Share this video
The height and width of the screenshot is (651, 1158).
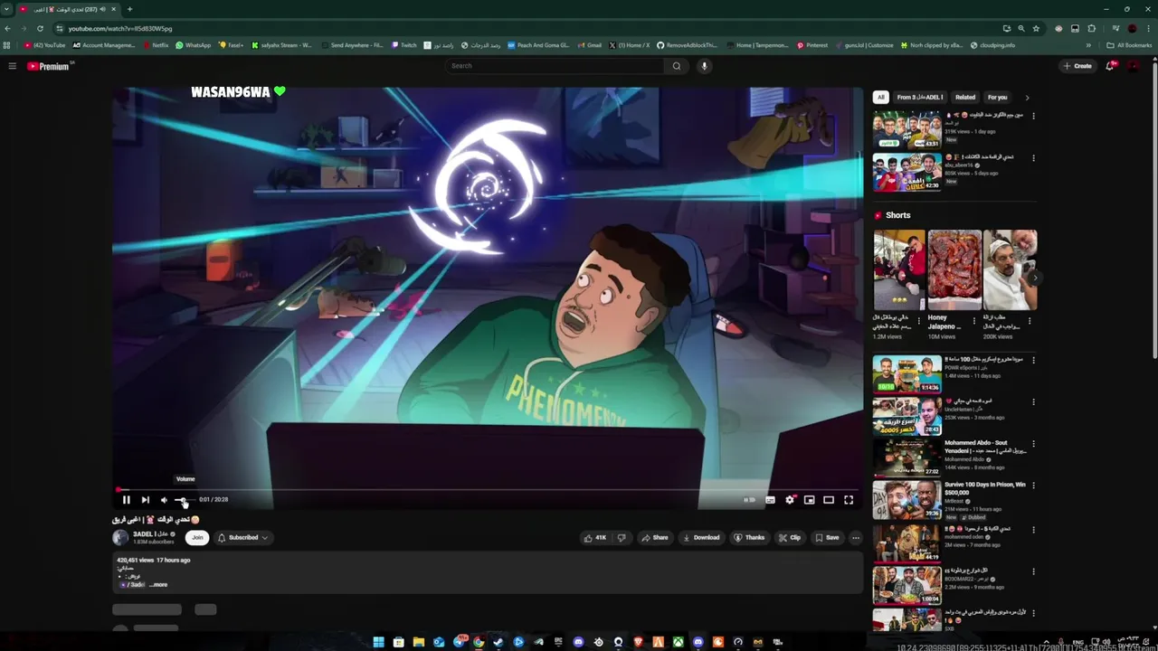tap(655, 537)
